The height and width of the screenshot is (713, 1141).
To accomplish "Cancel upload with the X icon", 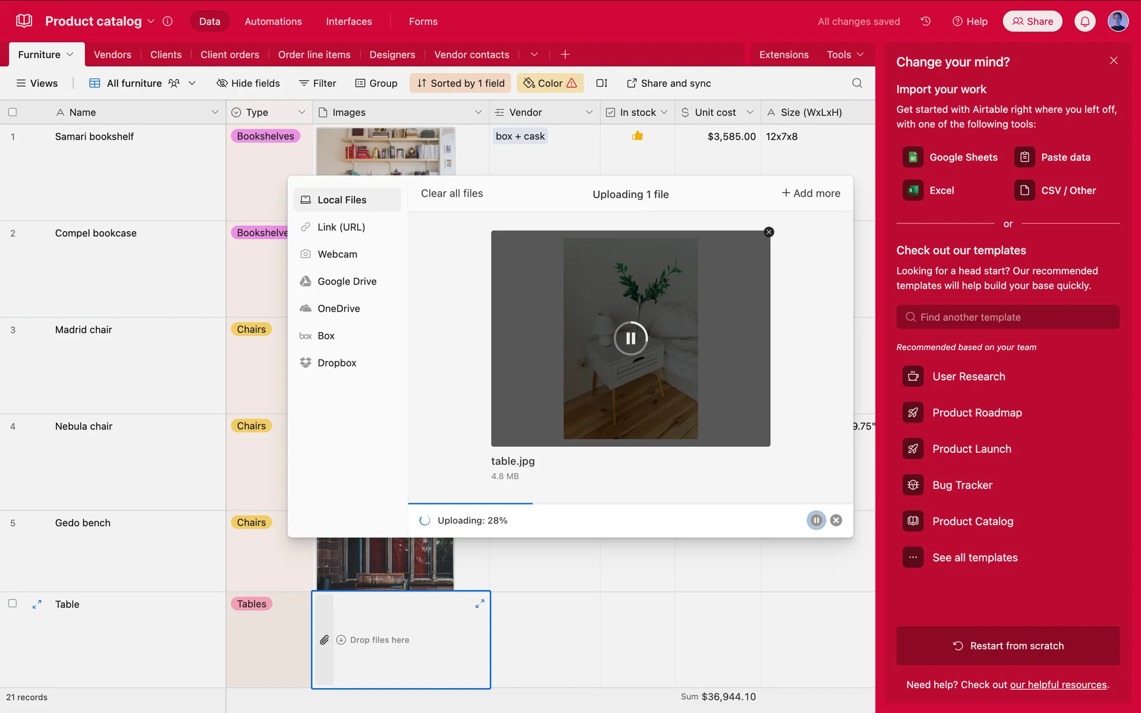I will (836, 520).
